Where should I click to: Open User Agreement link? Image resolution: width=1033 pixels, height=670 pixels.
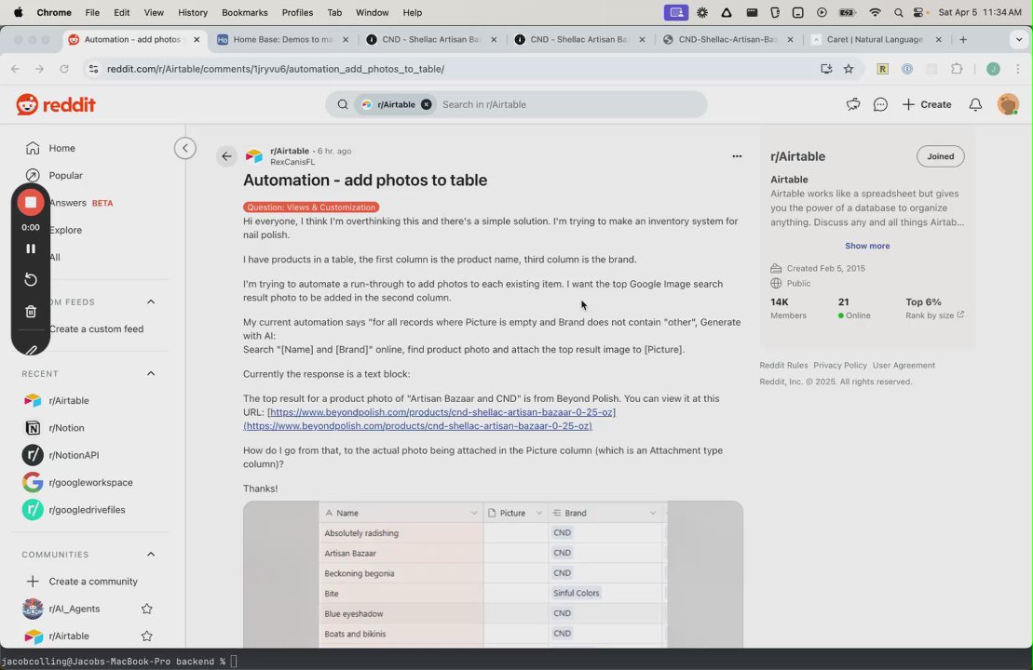pos(904,366)
